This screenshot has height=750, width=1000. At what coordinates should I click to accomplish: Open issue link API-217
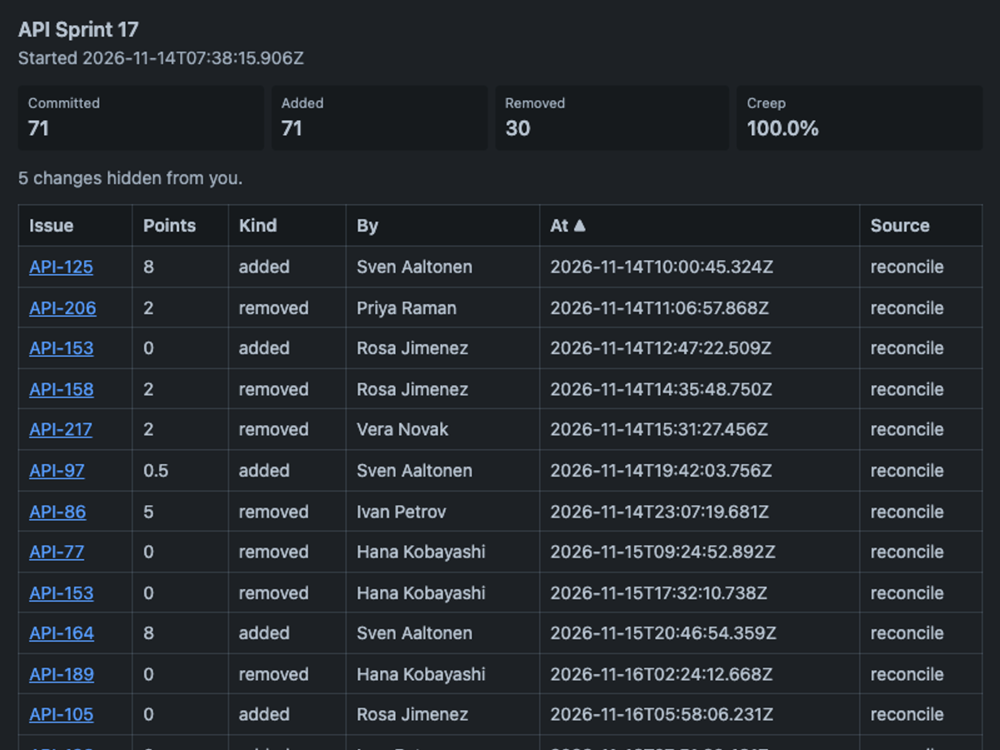tap(60, 430)
